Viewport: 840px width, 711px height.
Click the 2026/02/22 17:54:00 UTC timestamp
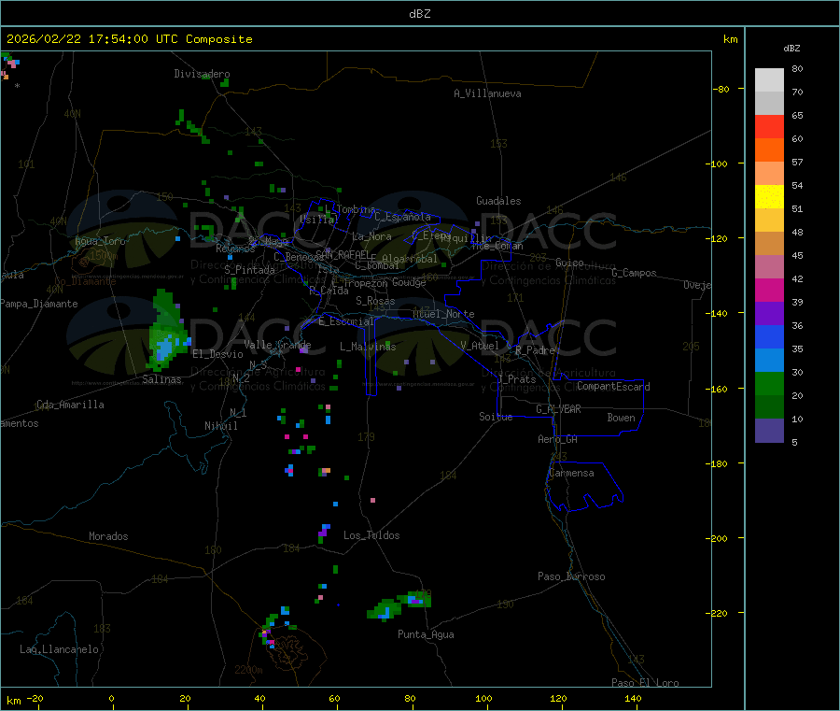pos(91,39)
